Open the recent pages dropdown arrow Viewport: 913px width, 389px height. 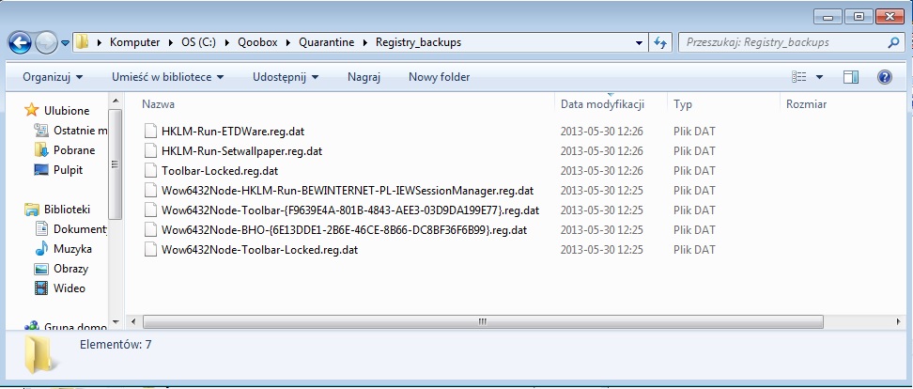(65, 43)
